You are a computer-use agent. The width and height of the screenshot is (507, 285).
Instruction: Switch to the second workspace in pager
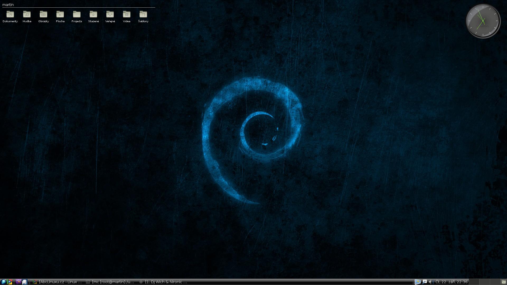[485, 282]
